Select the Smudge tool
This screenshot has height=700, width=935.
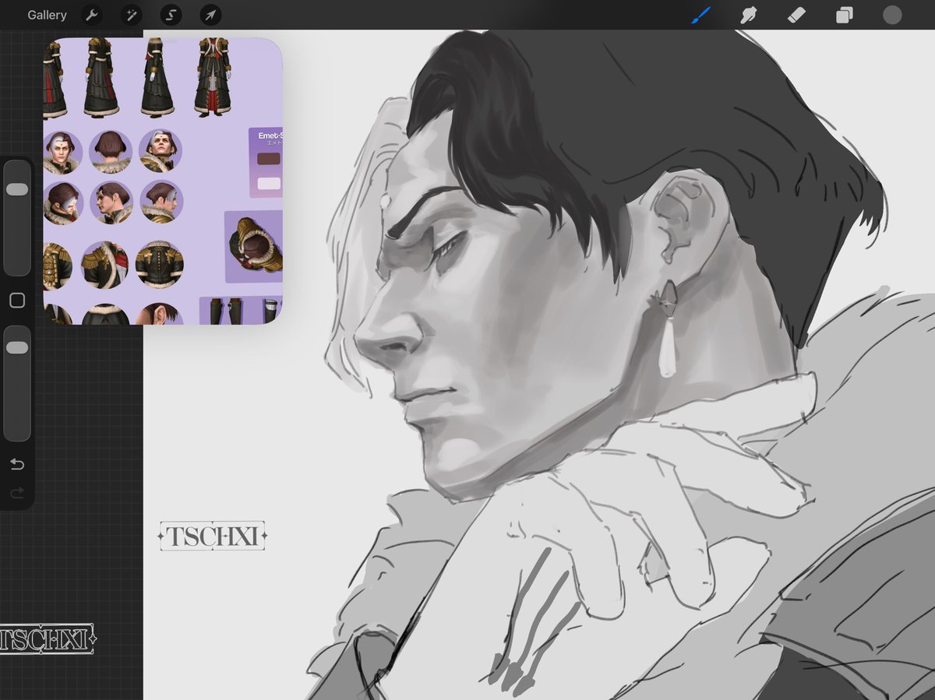(x=749, y=15)
